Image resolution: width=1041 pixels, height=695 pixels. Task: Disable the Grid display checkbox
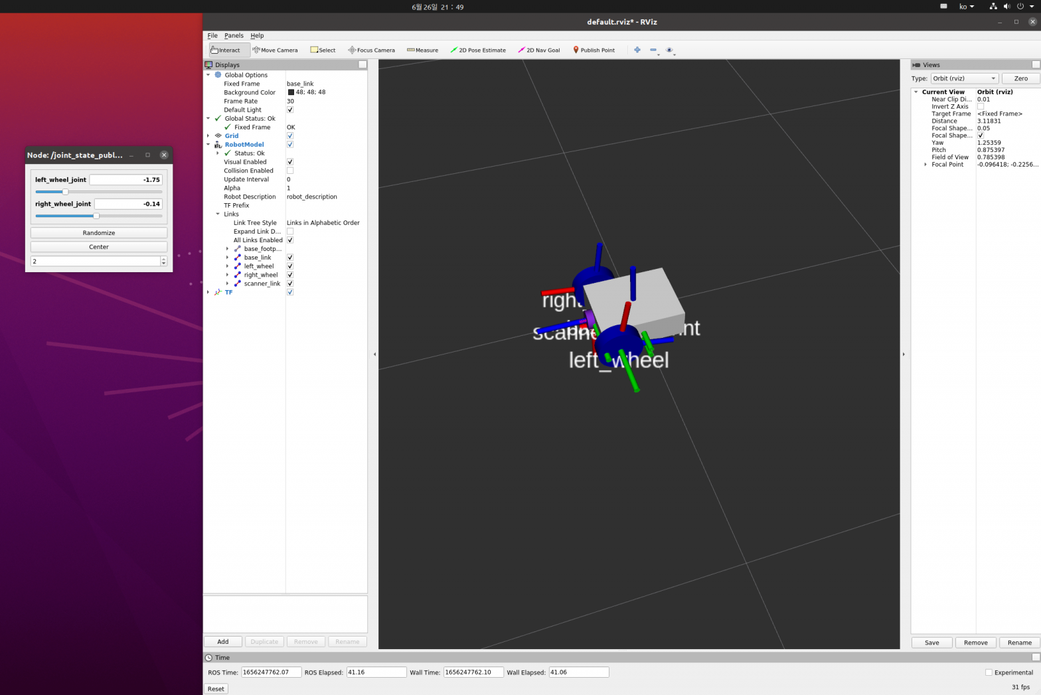290,135
